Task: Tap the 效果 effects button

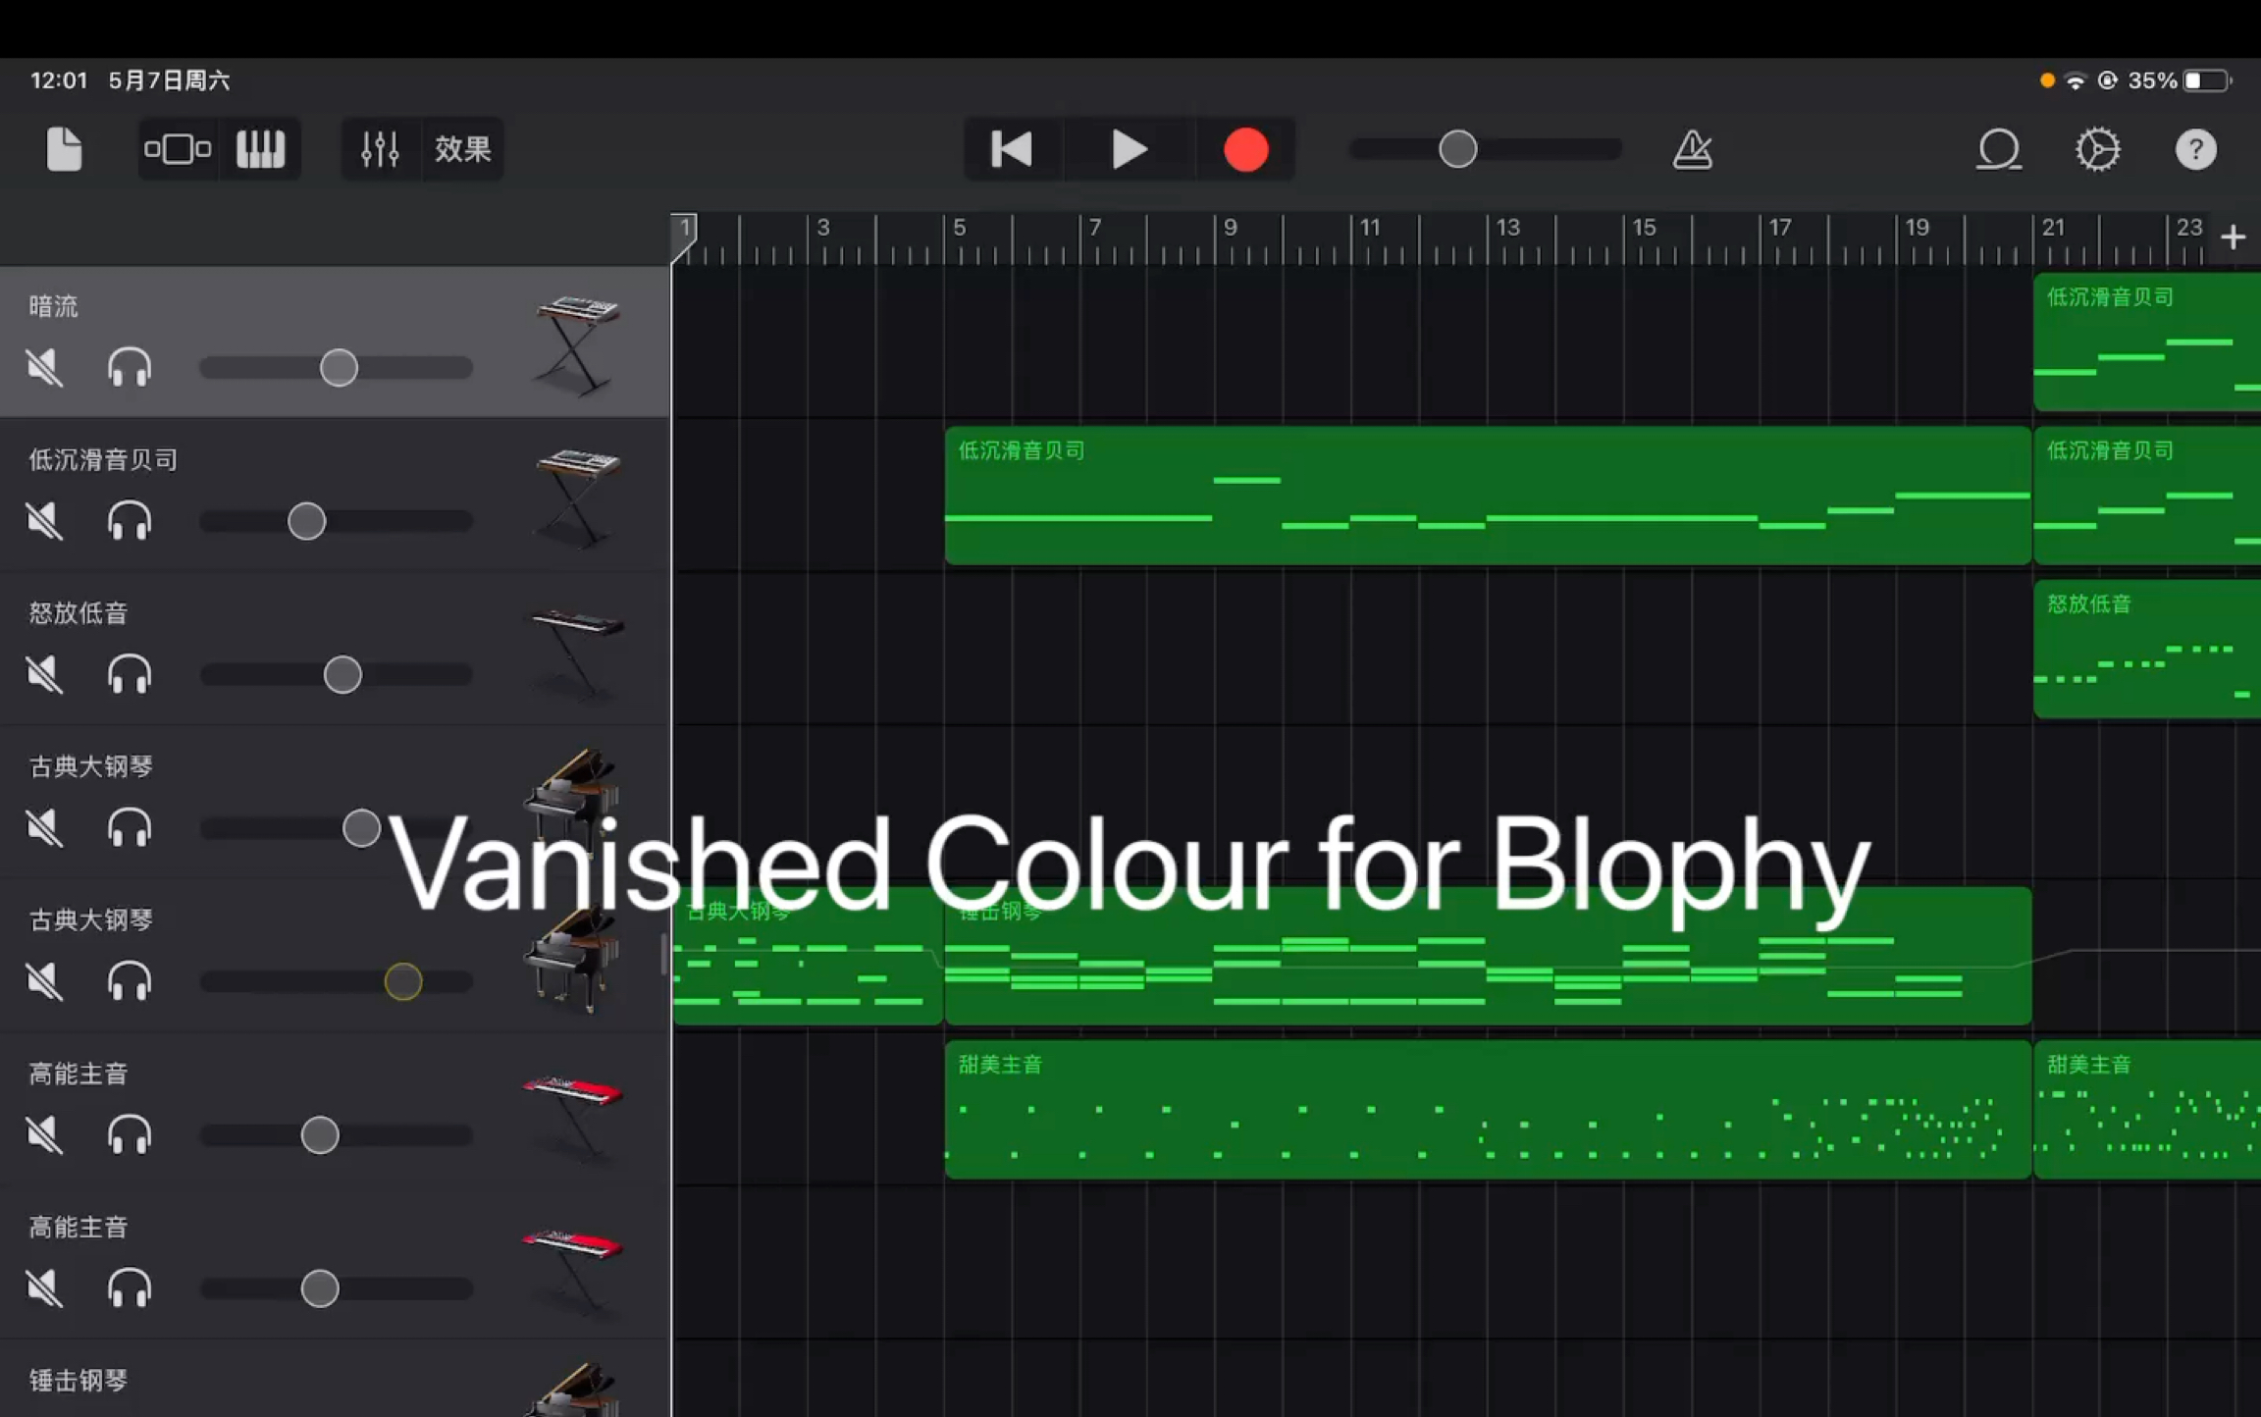Action: tap(462, 149)
